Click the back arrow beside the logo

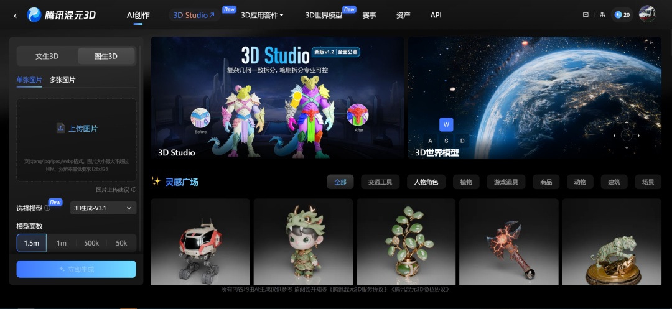click(x=15, y=16)
